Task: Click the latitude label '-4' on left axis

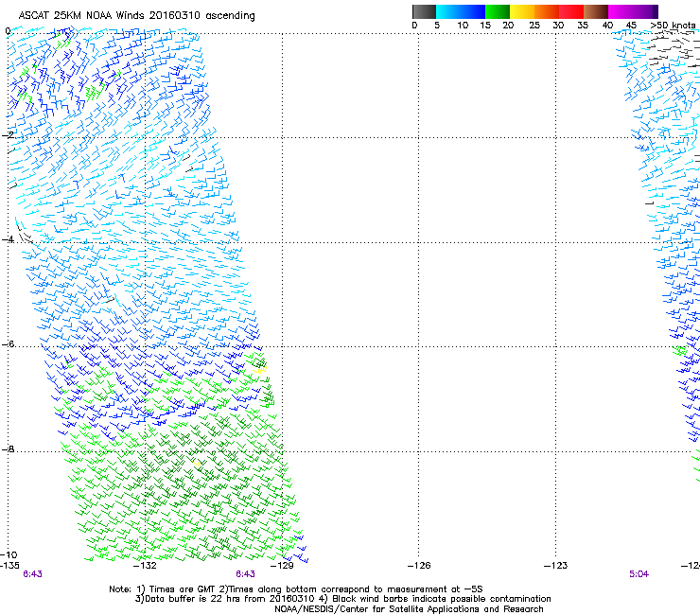Action: (x=8, y=239)
